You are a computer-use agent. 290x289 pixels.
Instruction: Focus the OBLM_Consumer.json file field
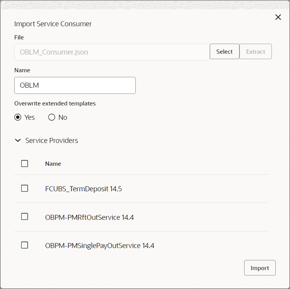pyautogui.click(x=112, y=52)
